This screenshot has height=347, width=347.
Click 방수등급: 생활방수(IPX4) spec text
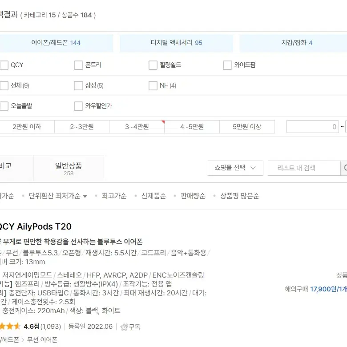[81, 284]
